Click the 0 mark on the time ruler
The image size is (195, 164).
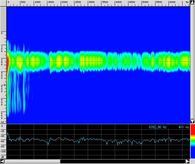click(x=2, y=33)
